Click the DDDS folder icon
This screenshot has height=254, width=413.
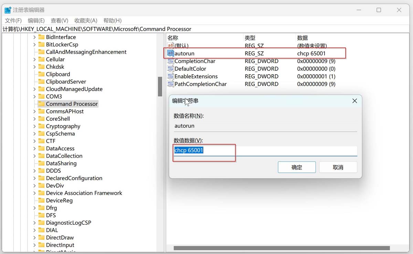(x=42, y=170)
